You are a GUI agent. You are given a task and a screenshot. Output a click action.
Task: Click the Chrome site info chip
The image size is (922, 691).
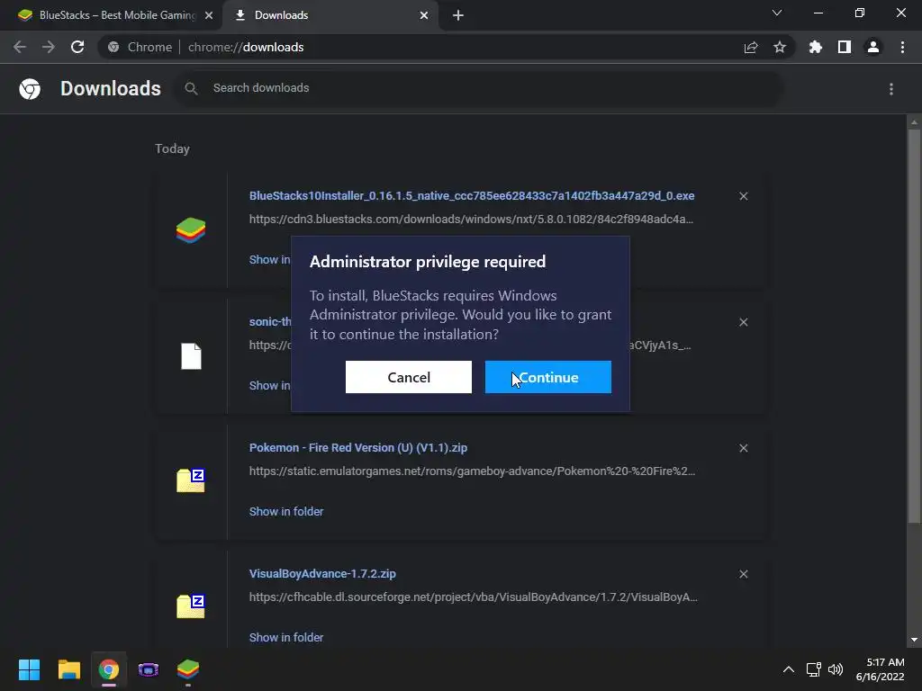(140, 47)
